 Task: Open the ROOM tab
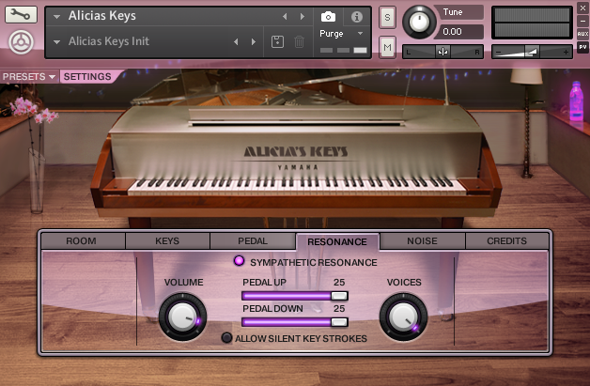84,240
